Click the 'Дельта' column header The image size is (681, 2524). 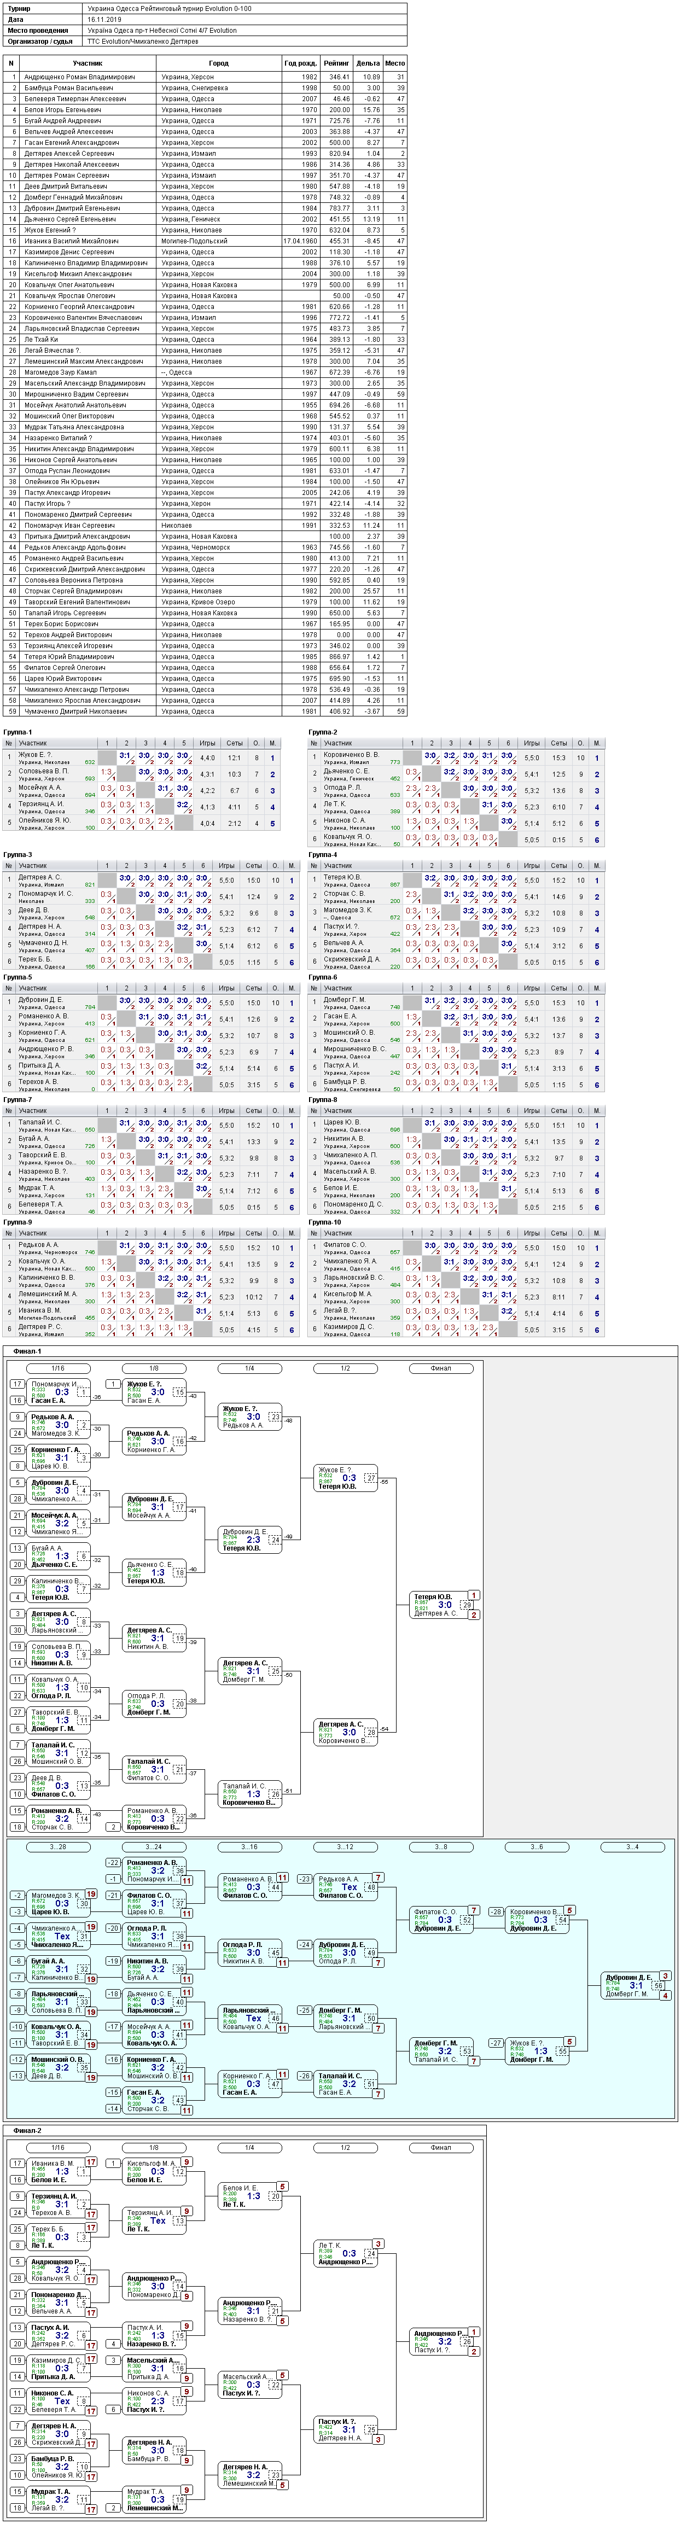click(x=368, y=63)
